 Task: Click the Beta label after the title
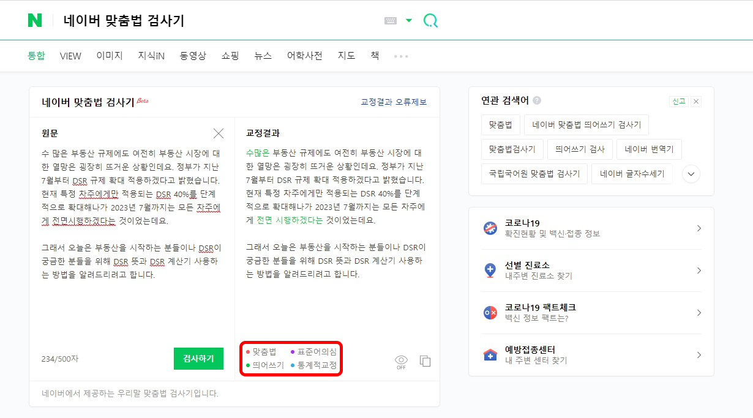pos(142,100)
